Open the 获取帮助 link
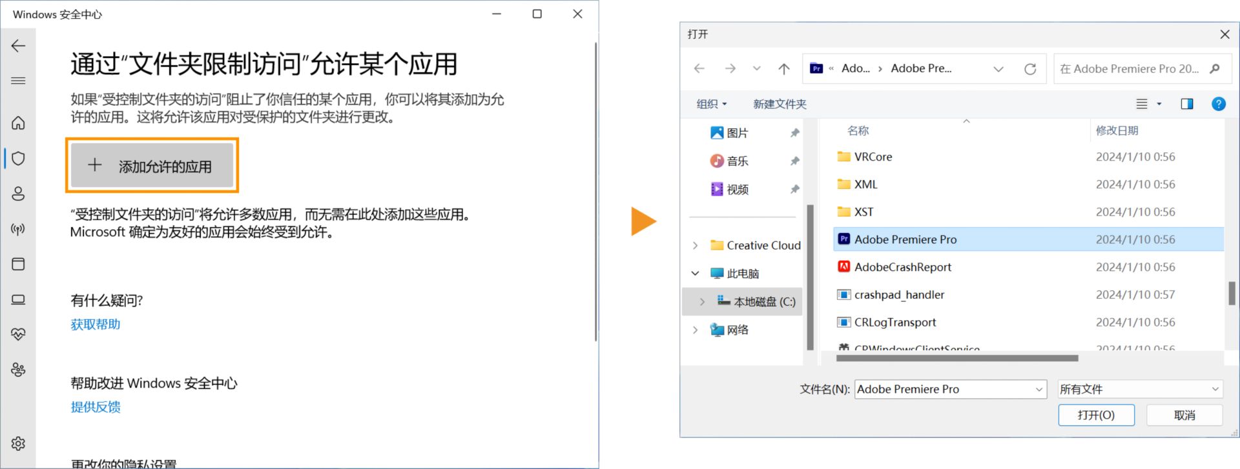This screenshot has width=1240, height=469. pyautogui.click(x=96, y=324)
